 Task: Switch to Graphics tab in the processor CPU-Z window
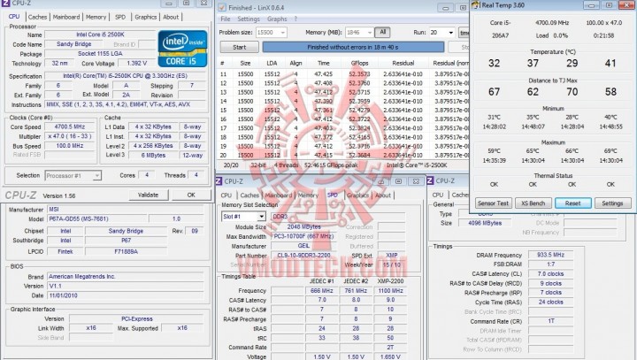click(x=145, y=17)
